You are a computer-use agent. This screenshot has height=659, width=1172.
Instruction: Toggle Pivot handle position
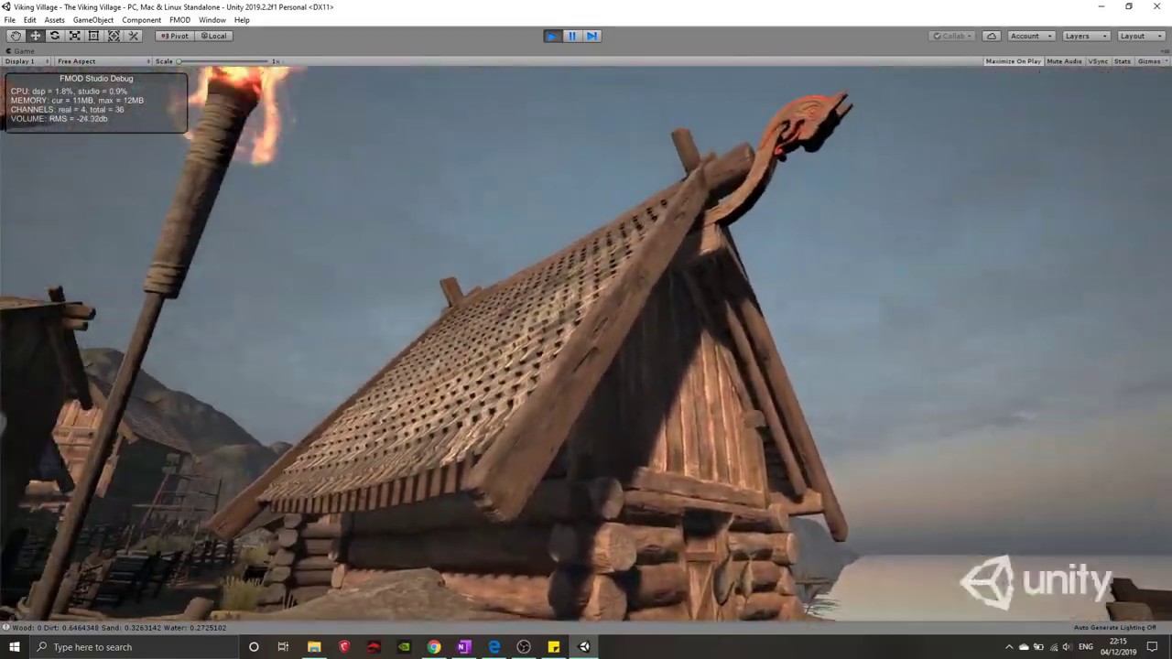point(174,36)
